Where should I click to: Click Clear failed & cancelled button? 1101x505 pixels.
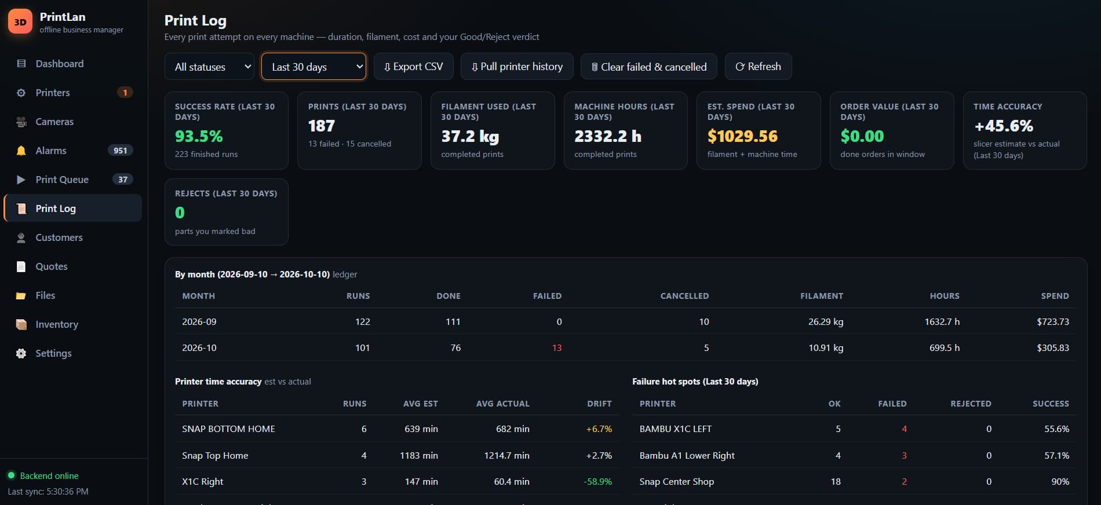click(x=649, y=67)
